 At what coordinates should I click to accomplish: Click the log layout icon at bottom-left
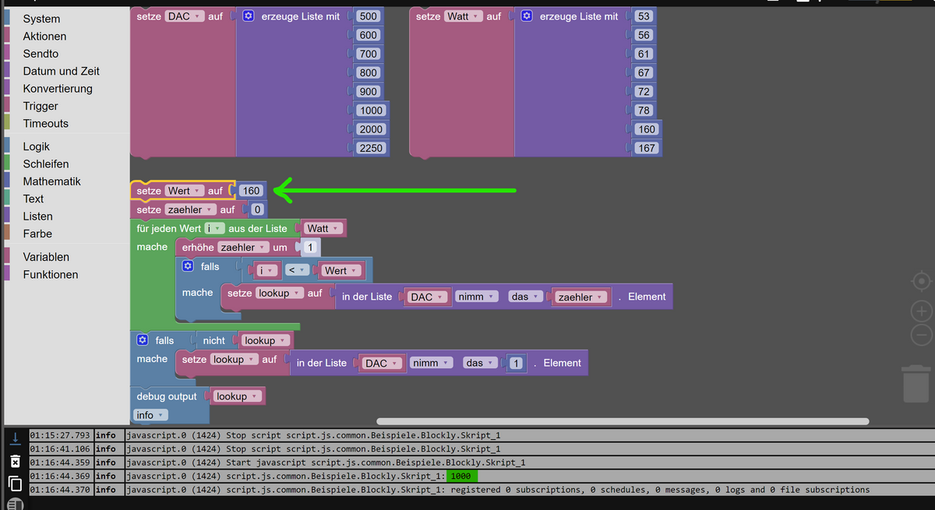point(15,504)
